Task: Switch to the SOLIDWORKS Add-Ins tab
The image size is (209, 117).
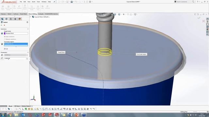Action: click(51, 14)
